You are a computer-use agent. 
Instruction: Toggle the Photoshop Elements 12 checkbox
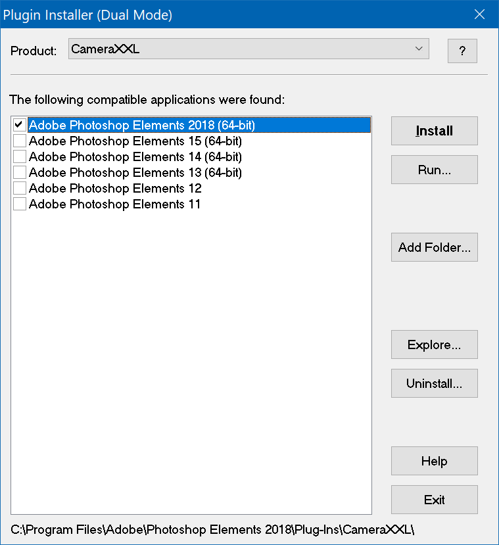tap(20, 188)
